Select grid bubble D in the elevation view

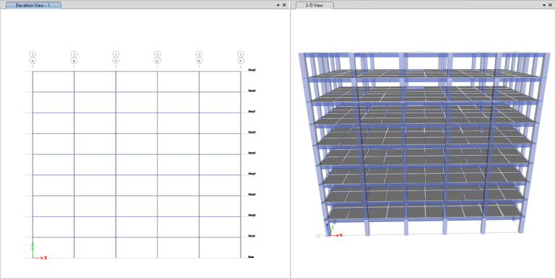click(157, 61)
